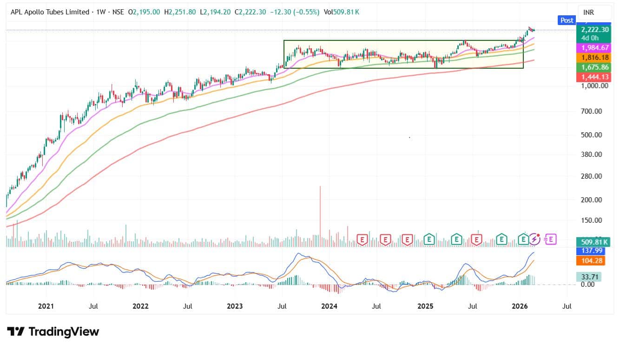This screenshot has width=620, height=349.
Task: Click the first green earnings E marker
Action: [430, 239]
